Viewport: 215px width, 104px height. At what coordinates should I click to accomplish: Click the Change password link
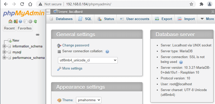click(x=76, y=45)
